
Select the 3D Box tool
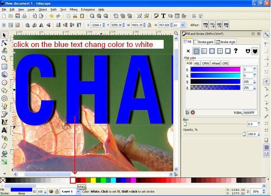coord(4,74)
